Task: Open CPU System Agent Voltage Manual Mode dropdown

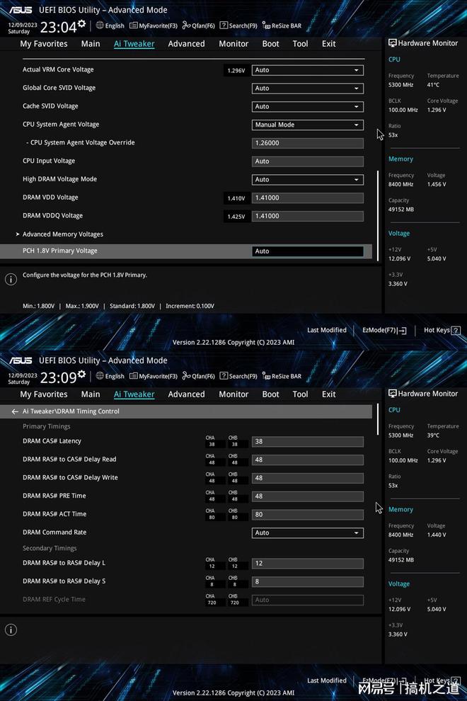Action: coord(308,125)
